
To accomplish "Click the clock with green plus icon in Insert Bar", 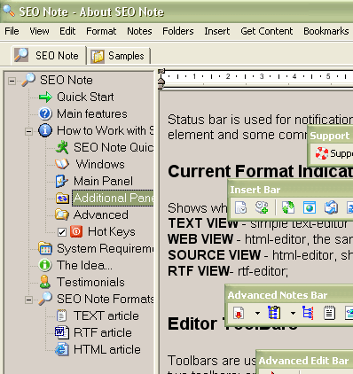I will click(262, 207).
